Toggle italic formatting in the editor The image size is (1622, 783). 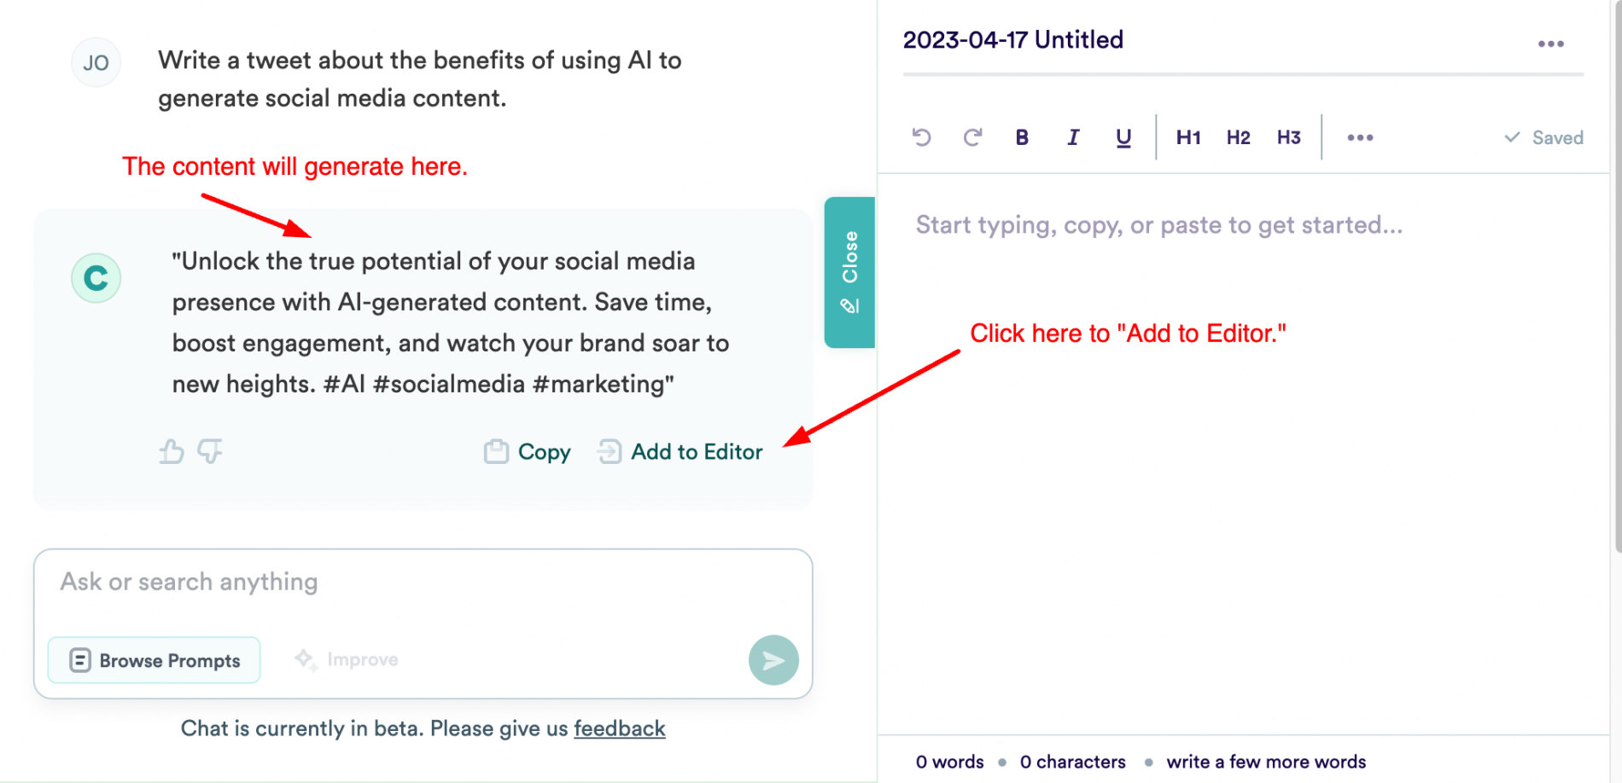pos(1073,137)
